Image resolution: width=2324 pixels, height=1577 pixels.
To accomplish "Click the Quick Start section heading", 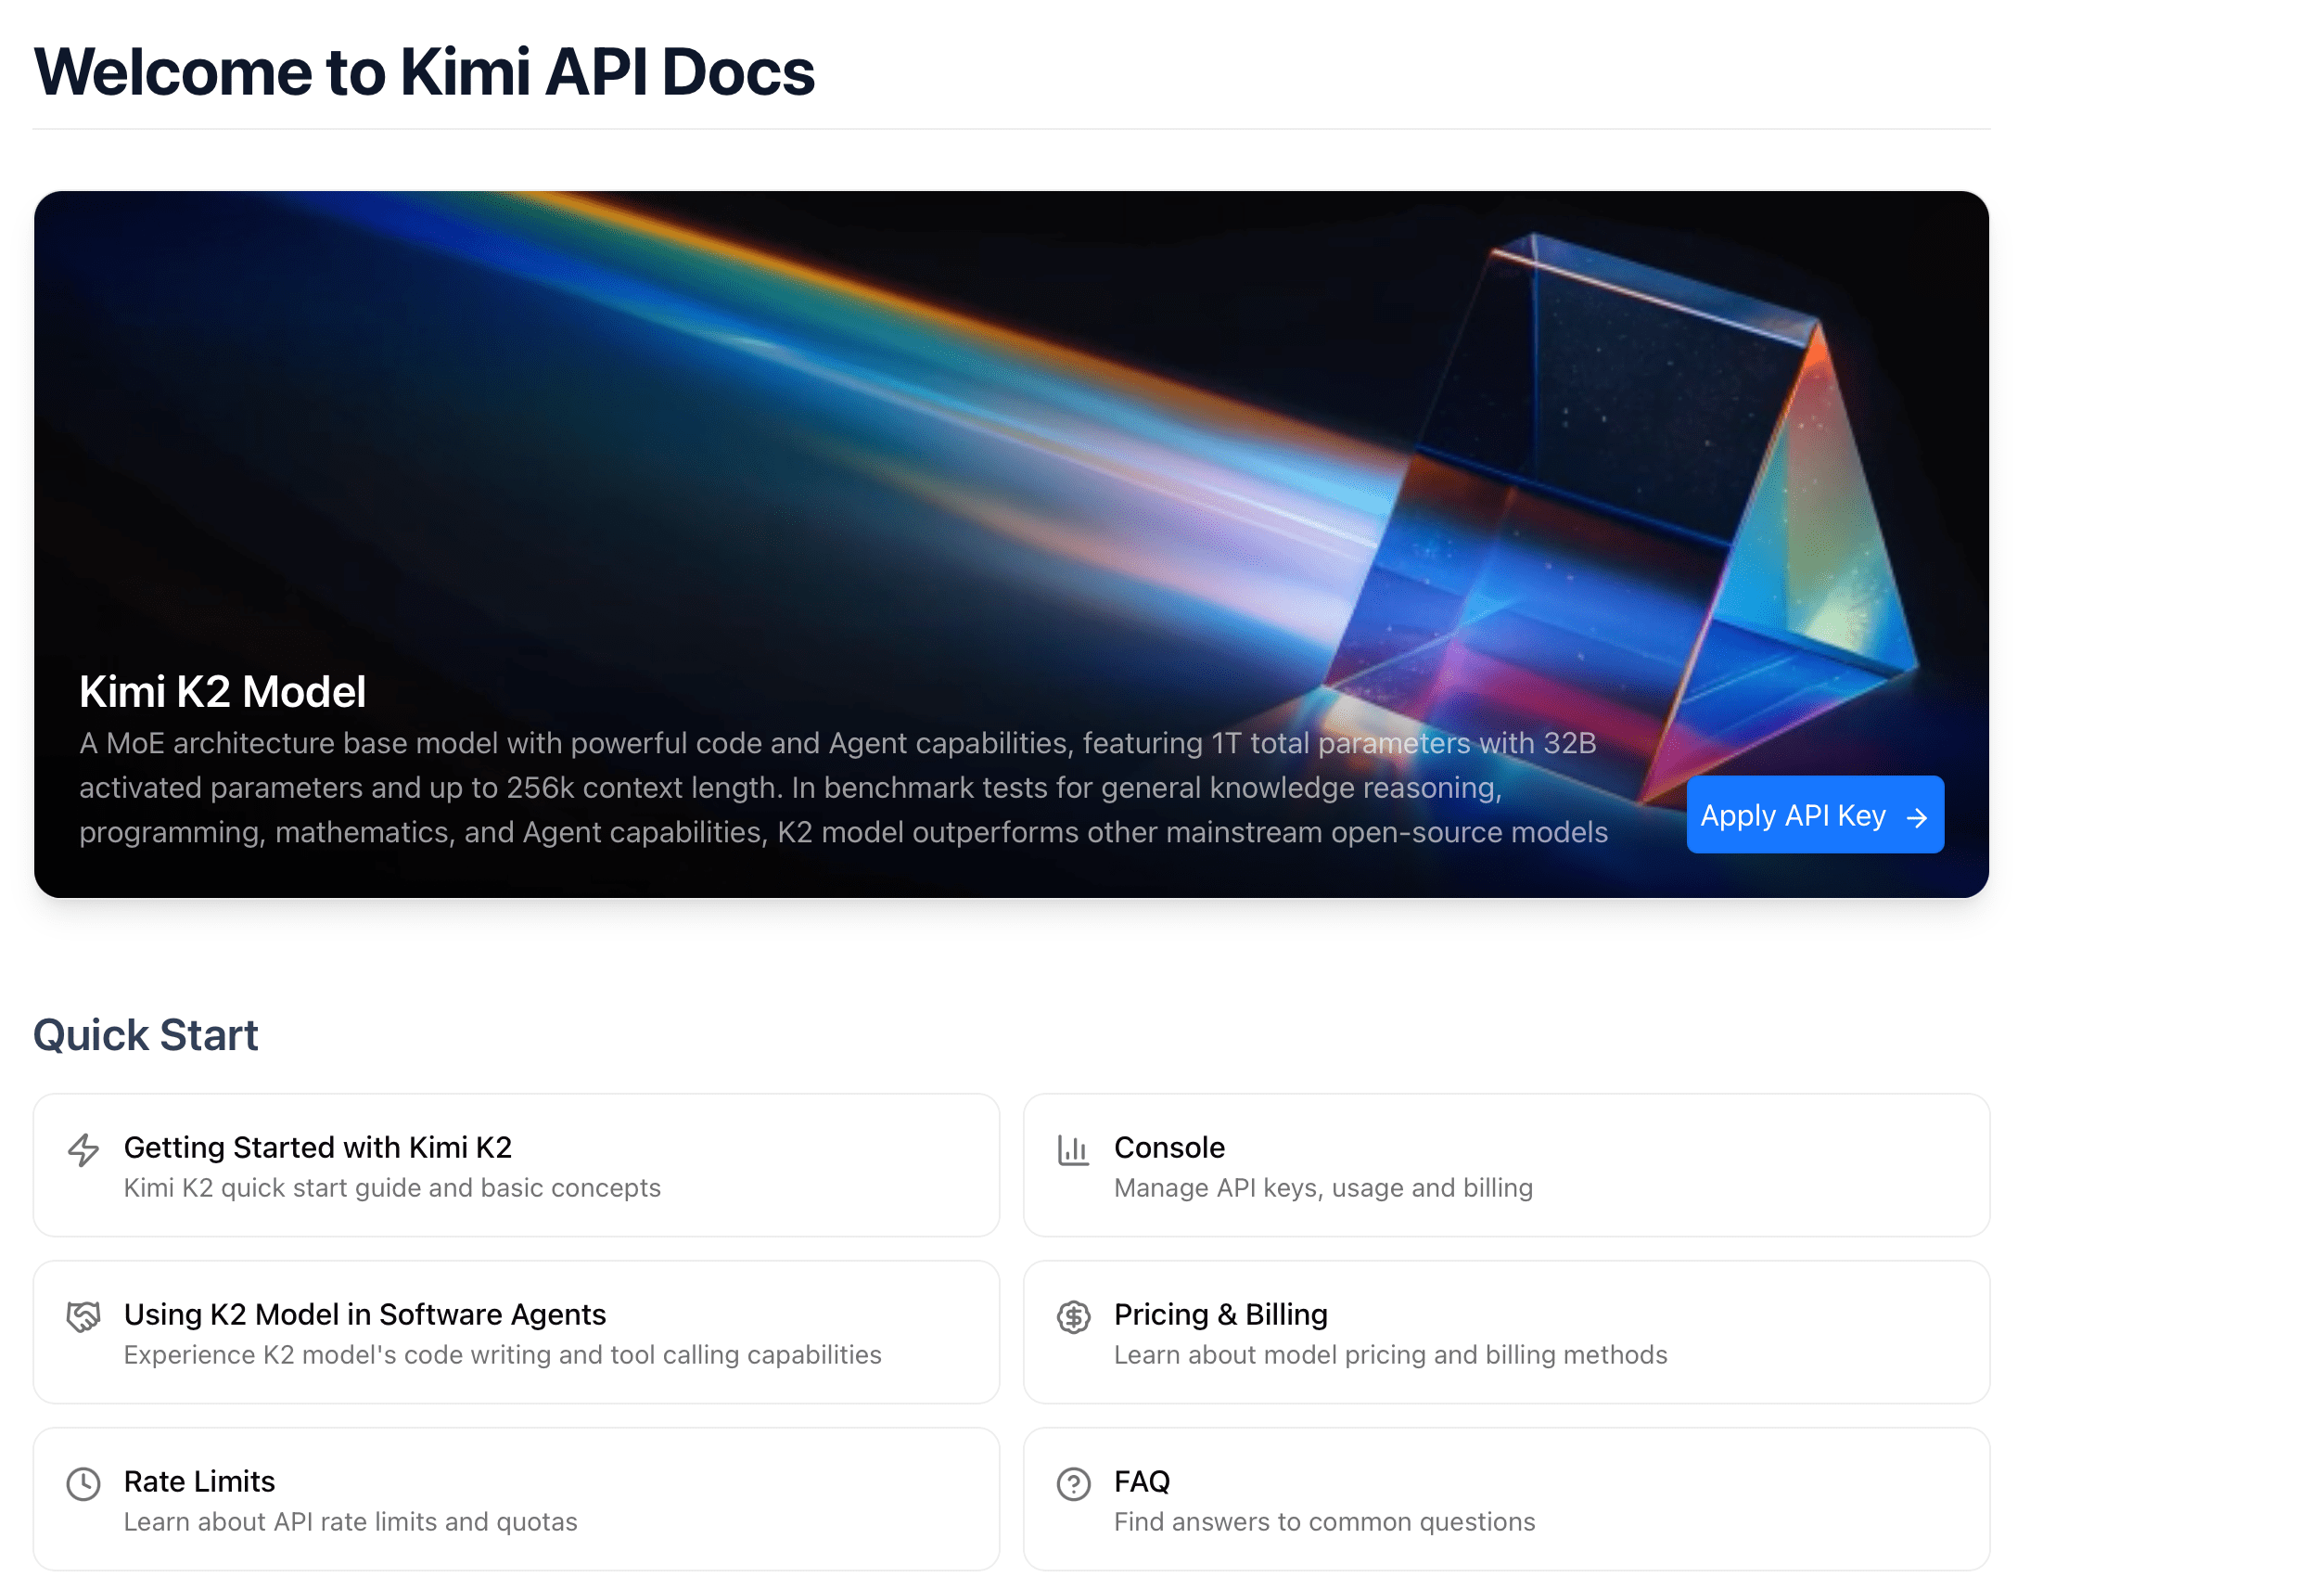I will click(146, 1035).
